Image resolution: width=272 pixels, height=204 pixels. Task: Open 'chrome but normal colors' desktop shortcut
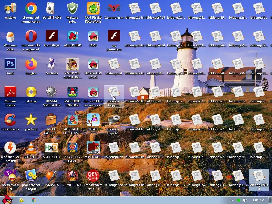[x=31, y=8]
